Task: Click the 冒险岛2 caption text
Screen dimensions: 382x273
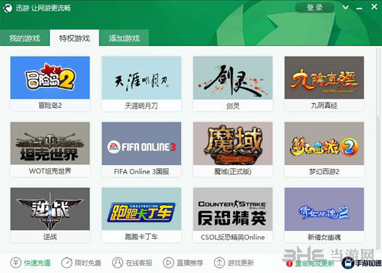Action: (x=50, y=105)
